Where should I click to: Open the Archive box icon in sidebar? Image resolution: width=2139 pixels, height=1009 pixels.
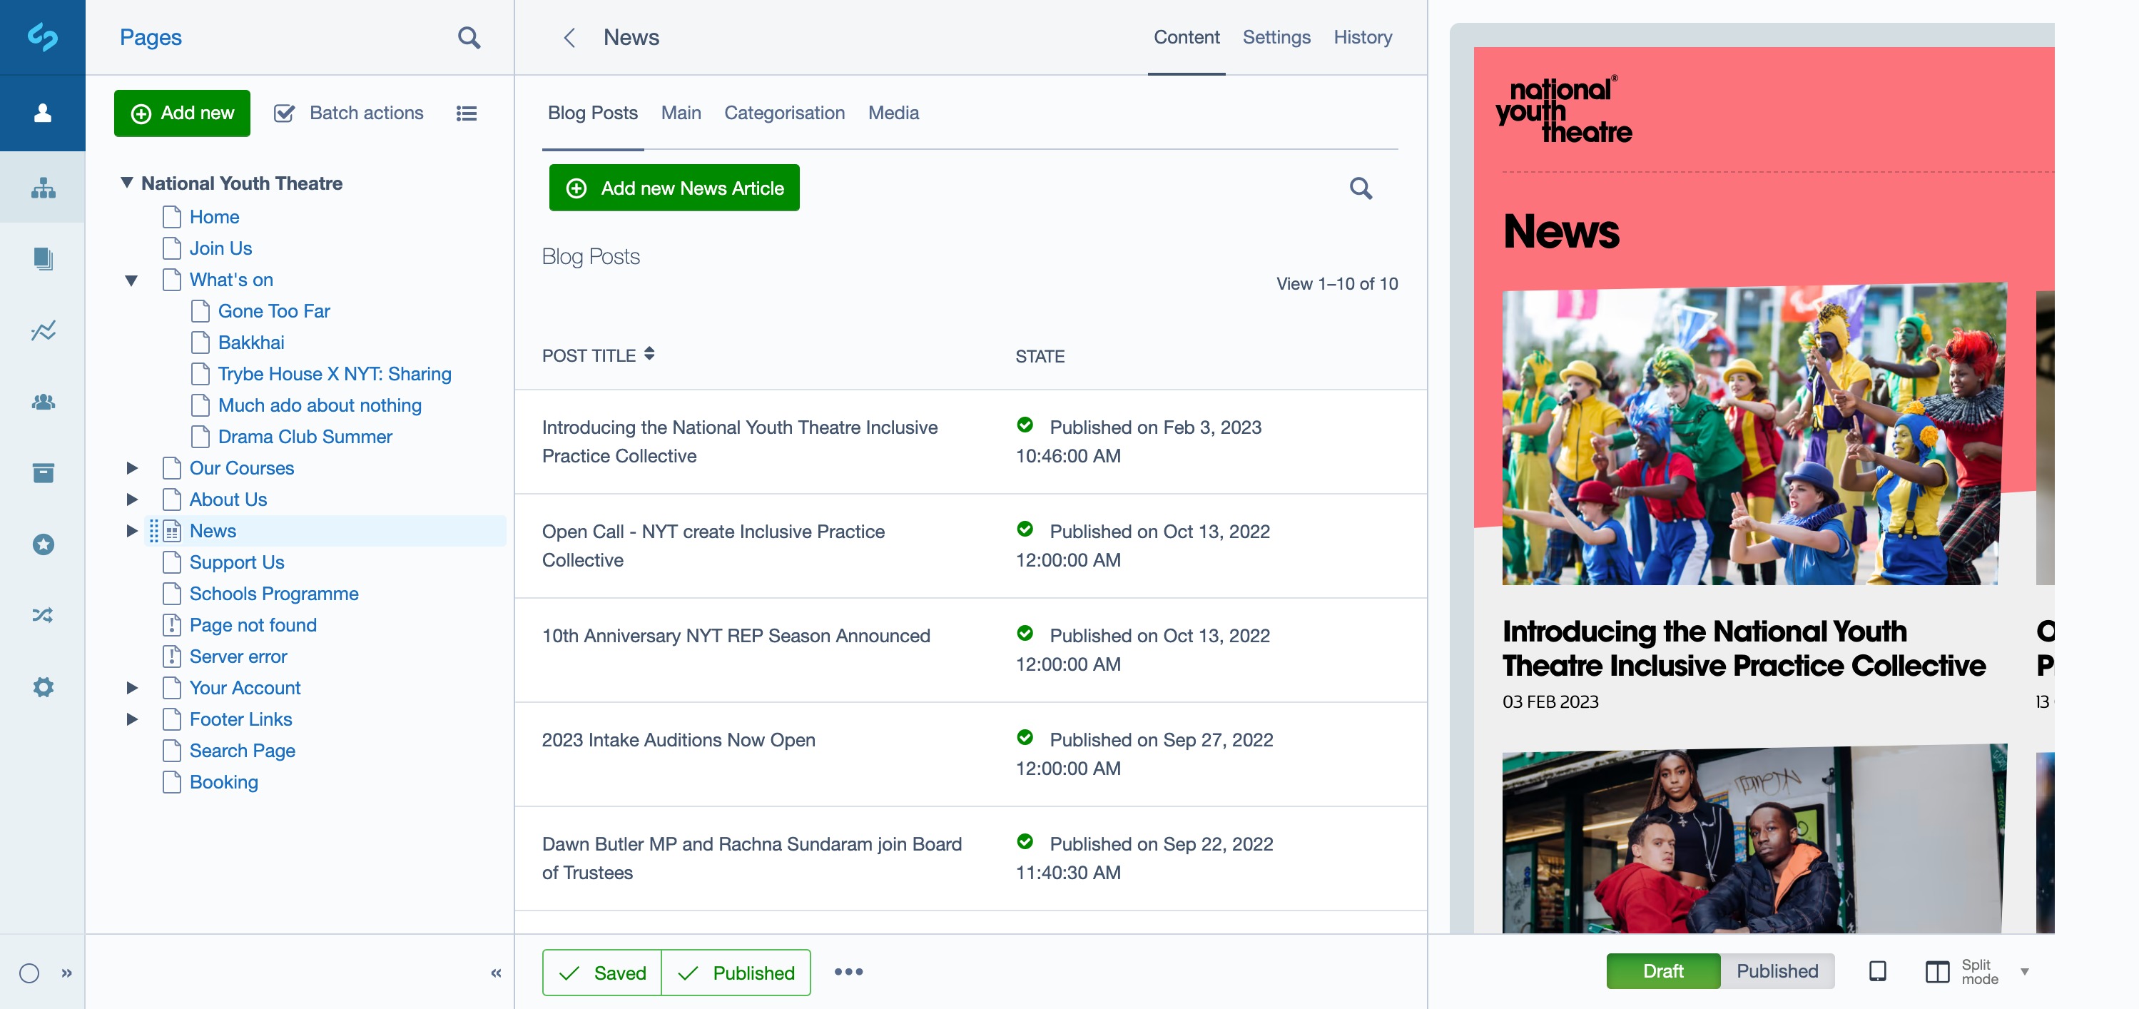(44, 472)
